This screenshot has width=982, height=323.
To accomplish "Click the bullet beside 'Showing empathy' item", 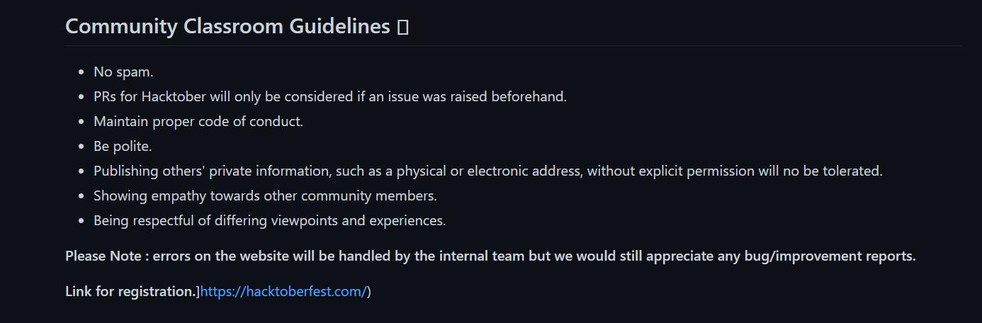I will [84, 196].
